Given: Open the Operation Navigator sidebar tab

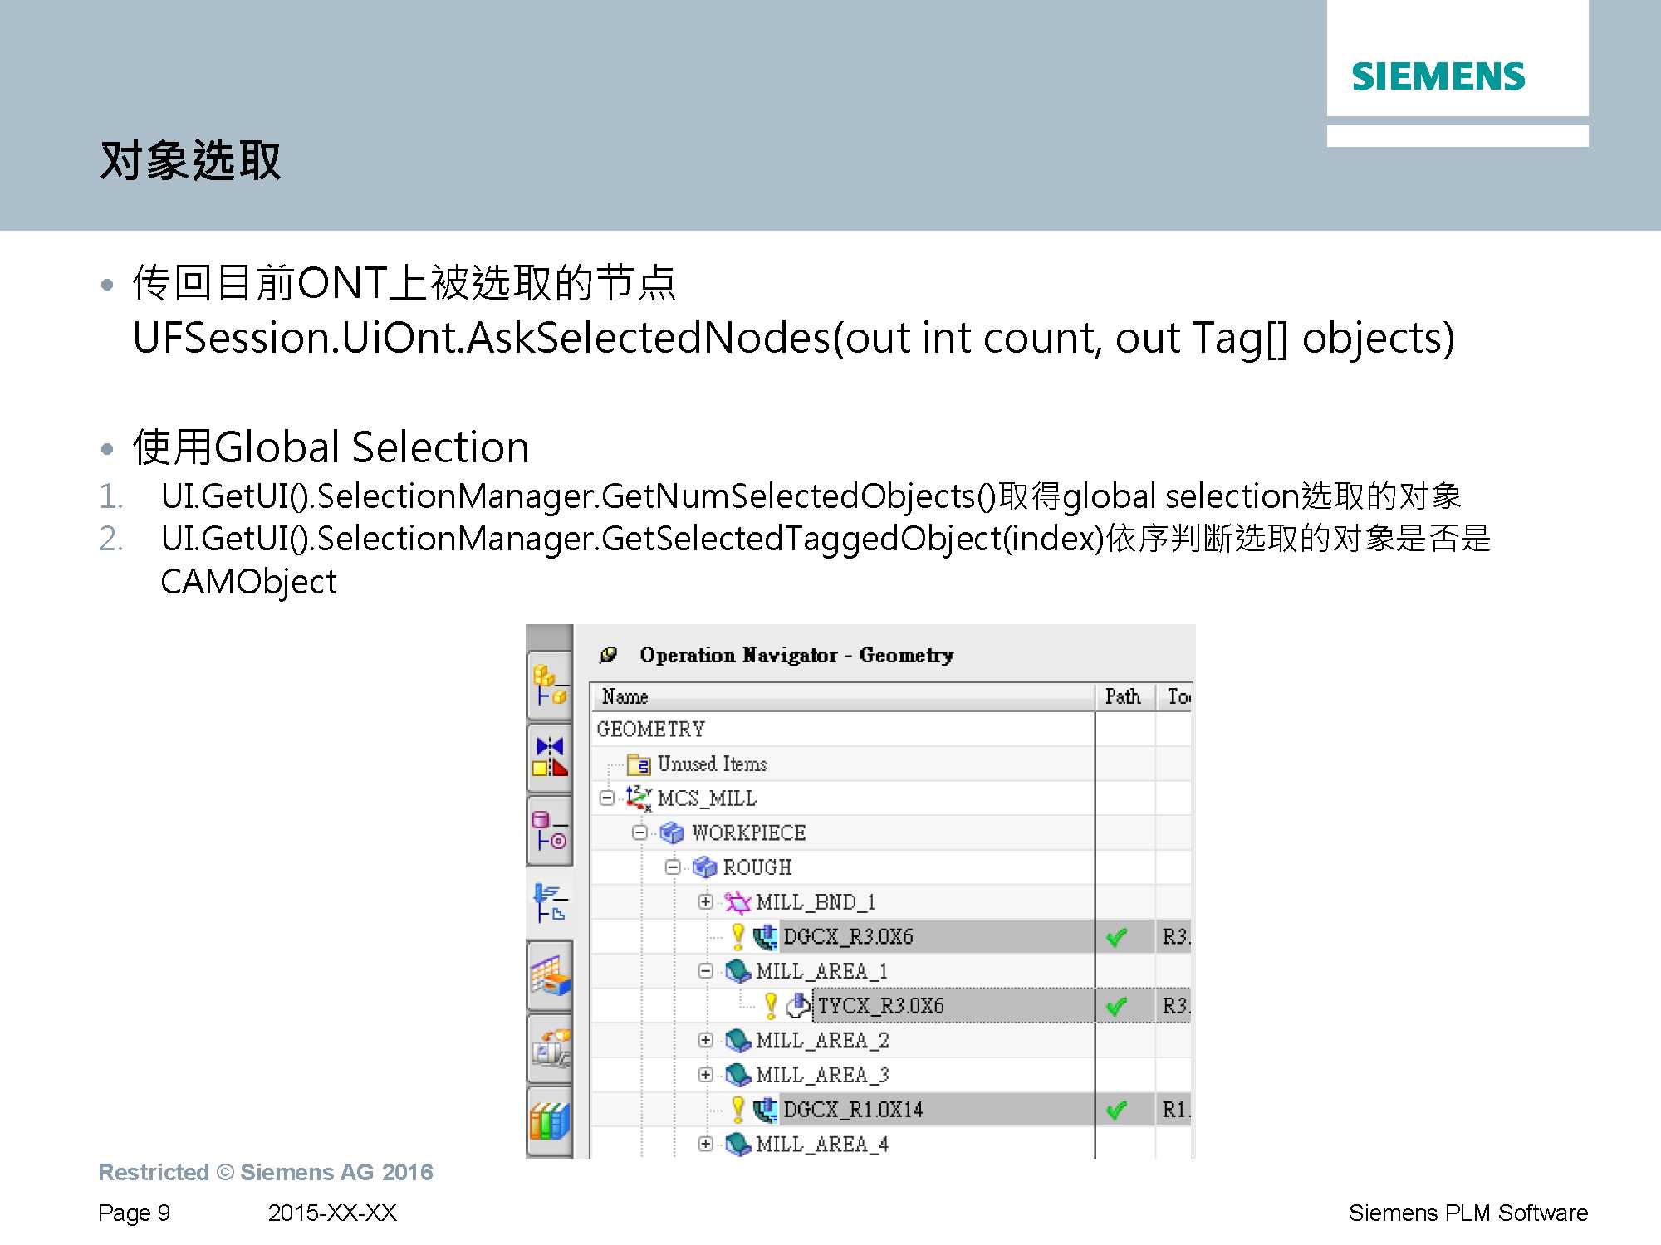Looking at the screenshot, I should 550,902.
